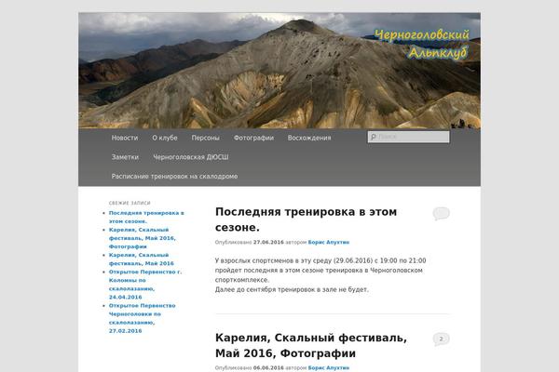Open comments bubble showing 2 replies
Screen dimensions: 559x372
(441, 339)
